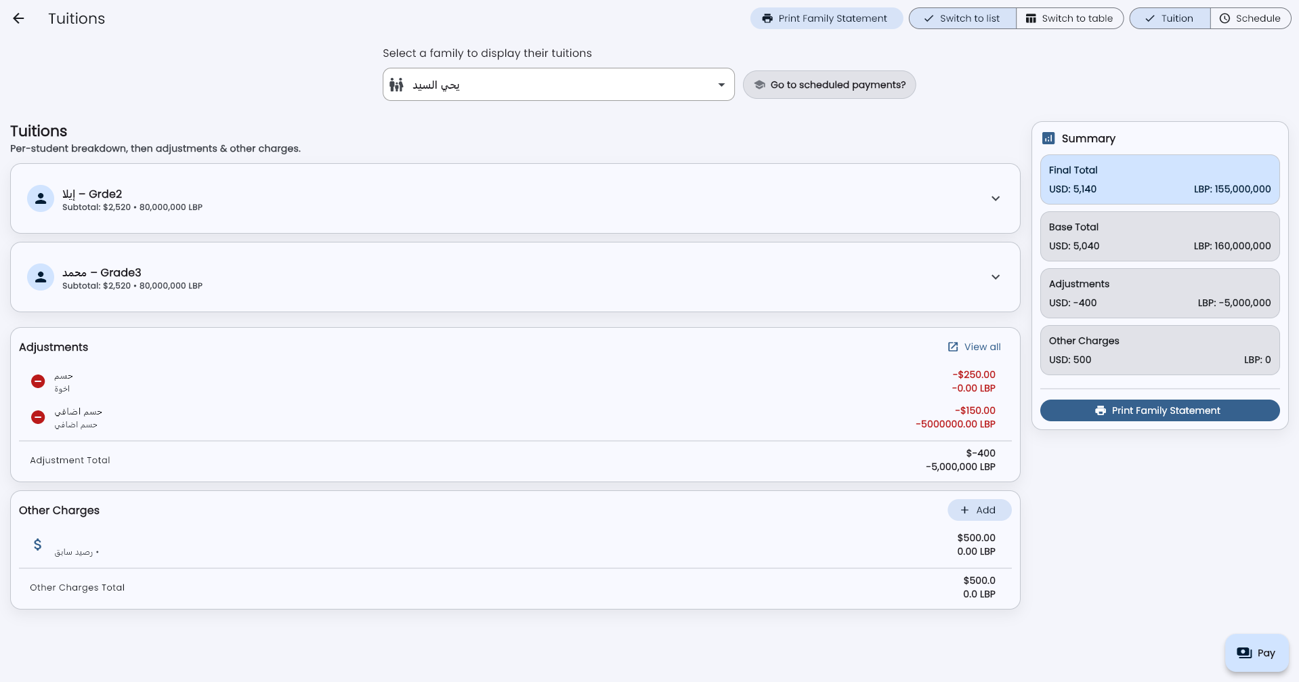
Task: Open the family selection dropdown arrow
Action: pos(721,85)
